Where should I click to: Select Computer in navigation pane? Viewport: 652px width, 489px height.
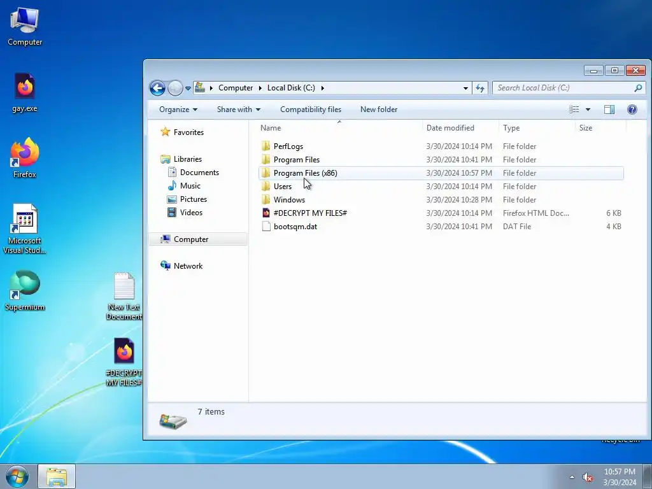click(x=198, y=239)
